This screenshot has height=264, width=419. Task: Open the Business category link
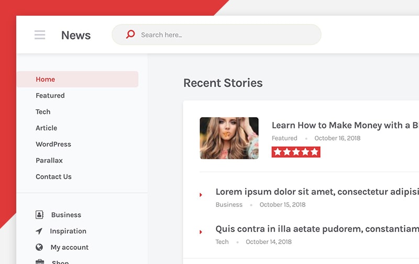[67, 215]
